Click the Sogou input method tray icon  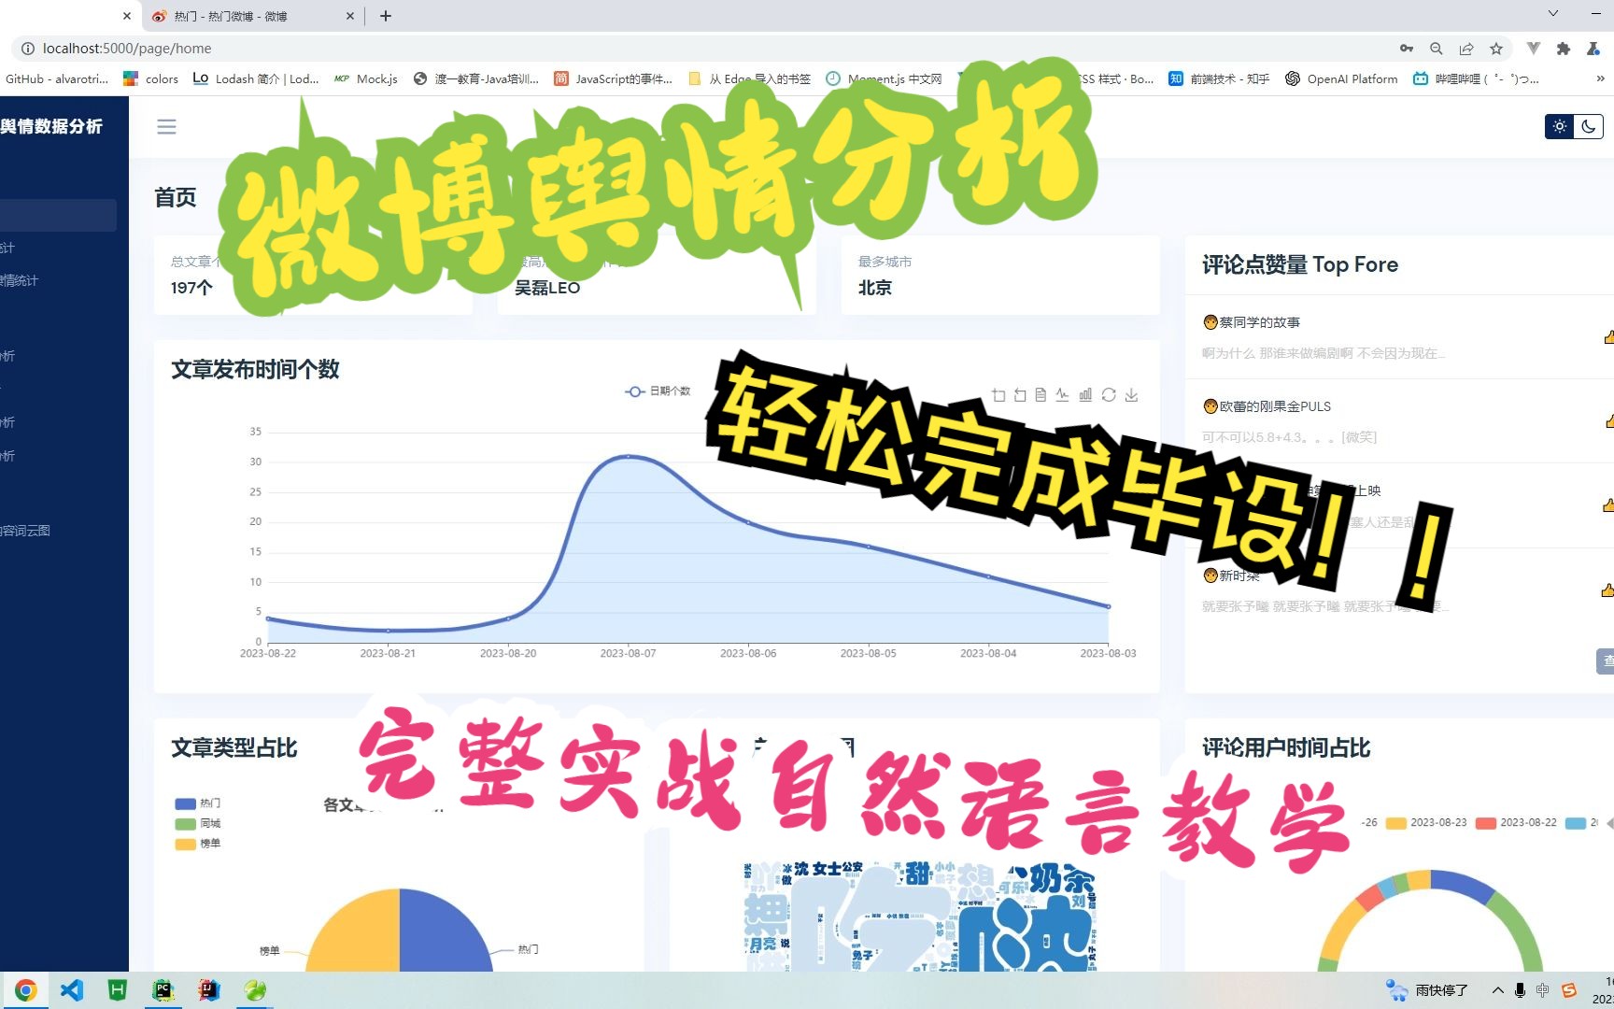[x=1569, y=990]
